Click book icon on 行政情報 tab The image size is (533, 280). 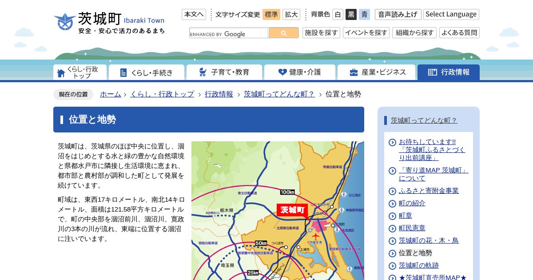point(433,72)
